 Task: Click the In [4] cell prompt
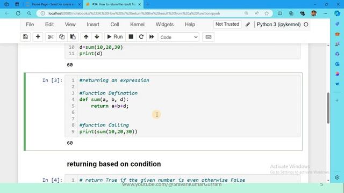pos(52,180)
